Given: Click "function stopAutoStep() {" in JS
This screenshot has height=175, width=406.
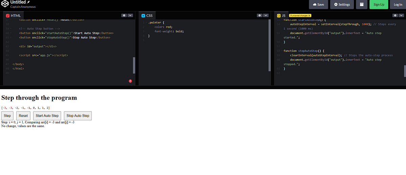Looking at the screenshot, I should coord(304,51).
